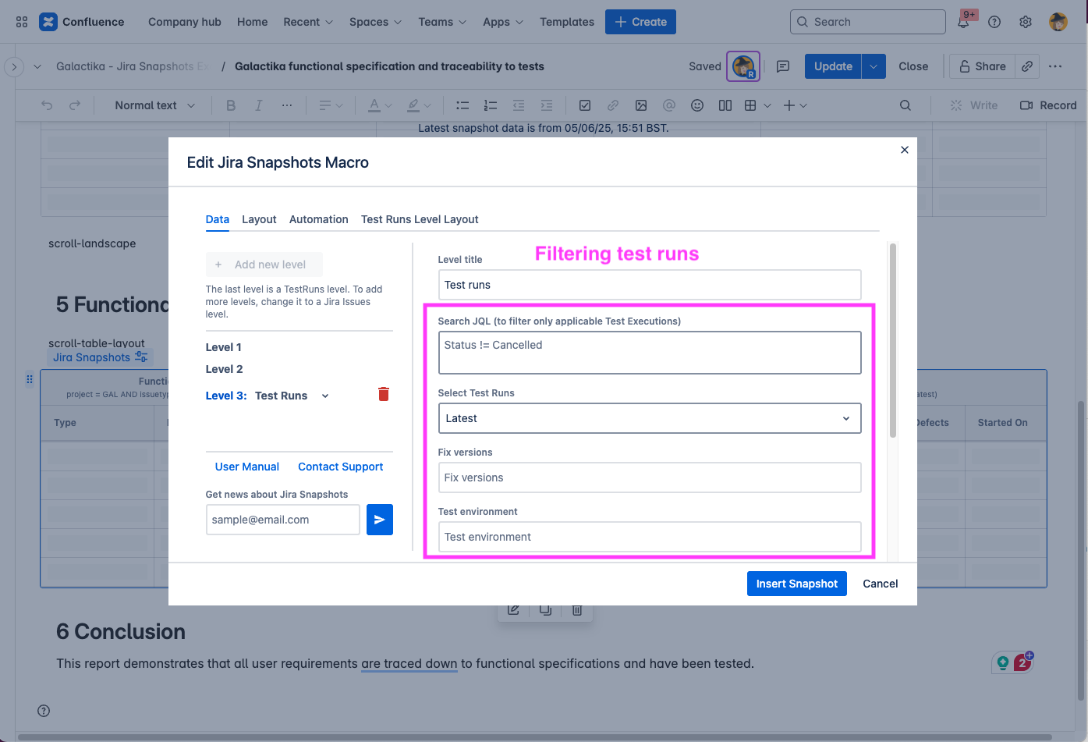1088x742 pixels.
Task: Redo the last edit
Action: pyautogui.click(x=75, y=105)
